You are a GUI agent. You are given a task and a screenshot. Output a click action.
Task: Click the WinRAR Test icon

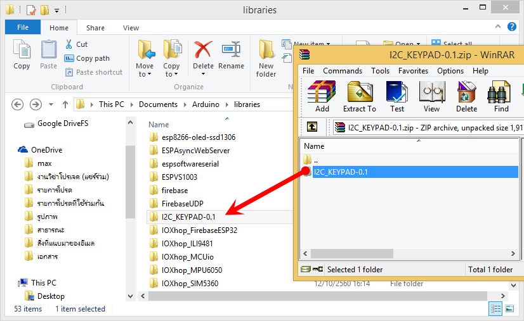tap(397, 92)
